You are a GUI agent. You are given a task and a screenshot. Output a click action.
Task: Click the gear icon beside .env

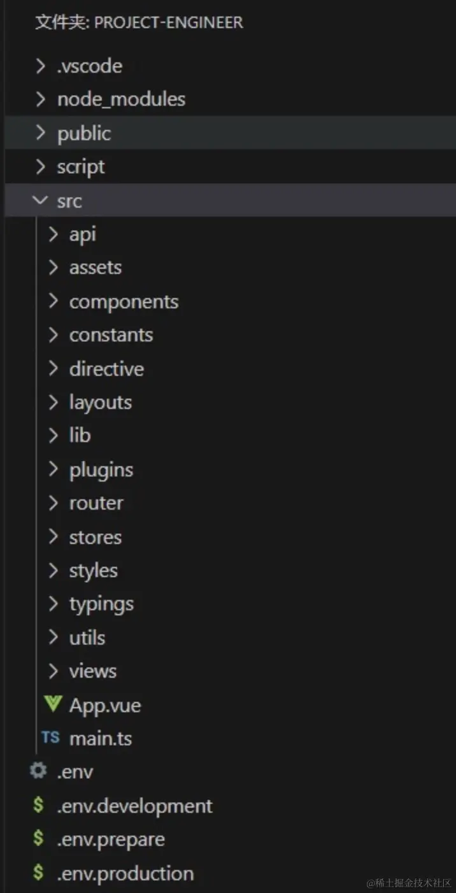click(38, 771)
